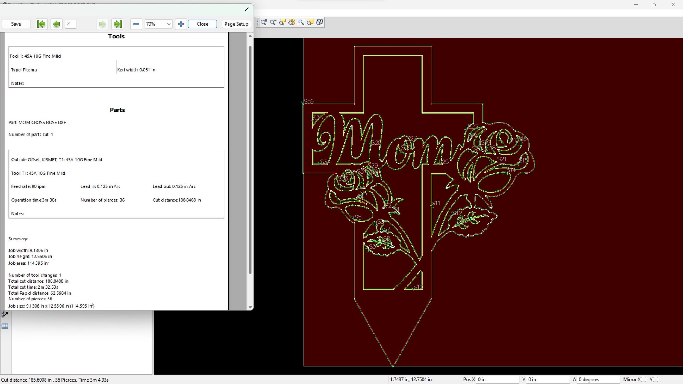Click the zoom in magnifier toolbar icon
Screen dimensions: 683x384
click(x=264, y=22)
